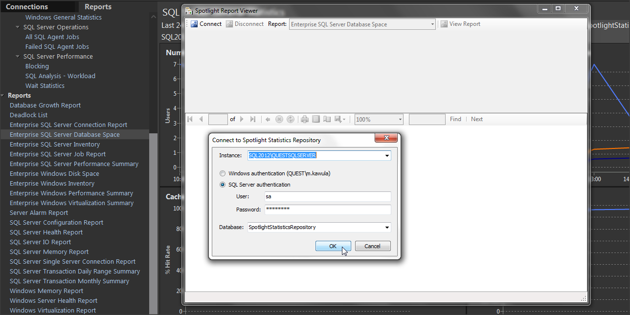The width and height of the screenshot is (630, 315).
Task: Open the Database dropdown list
Action: coord(387,227)
